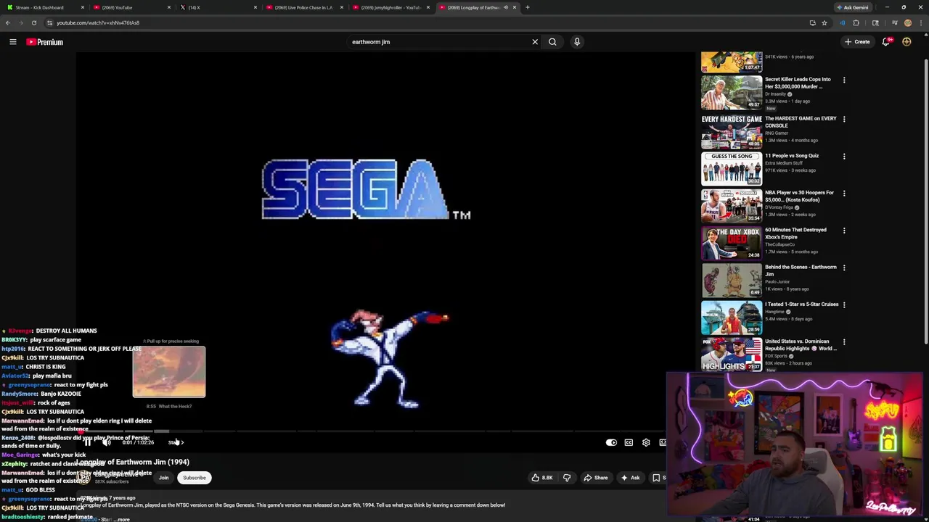Image resolution: width=929 pixels, height=522 pixels.
Task: Open options menu for 'The HARDEST GAME'
Action: [x=844, y=119]
